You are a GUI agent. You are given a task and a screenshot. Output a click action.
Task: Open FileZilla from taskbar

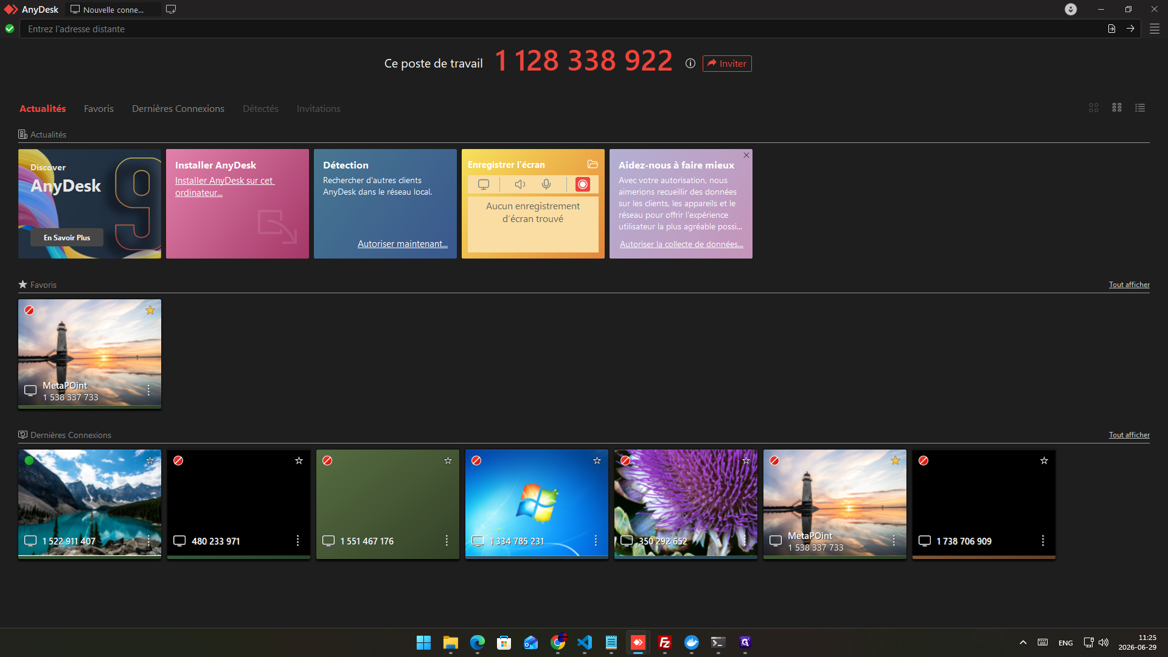[665, 642]
